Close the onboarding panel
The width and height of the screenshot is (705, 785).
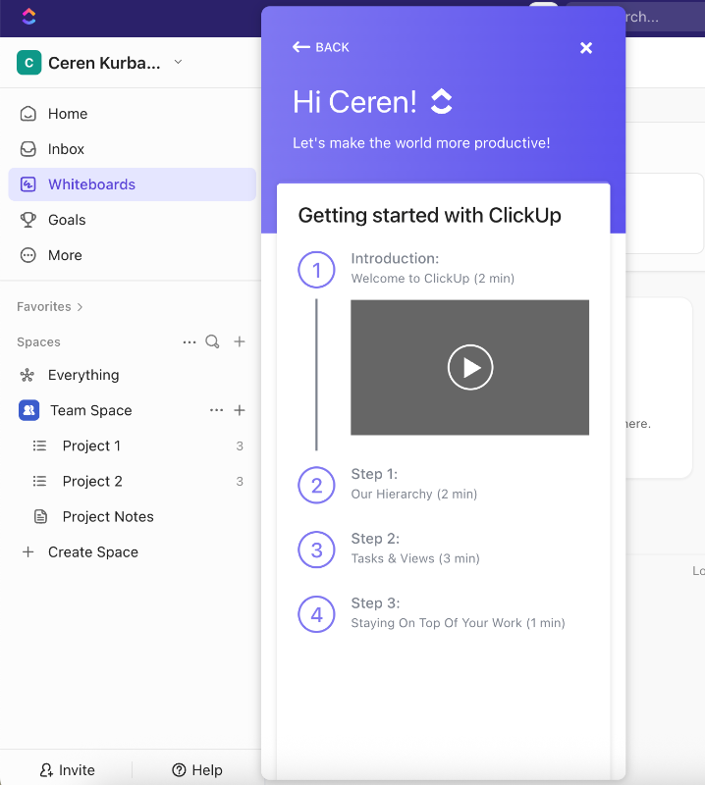(586, 47)
